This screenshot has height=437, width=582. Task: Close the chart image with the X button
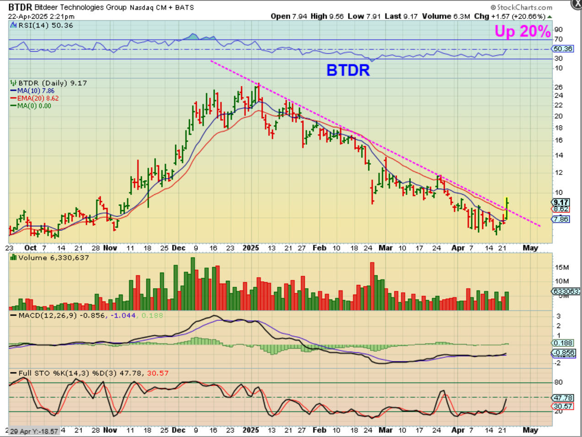click(577, 4)
